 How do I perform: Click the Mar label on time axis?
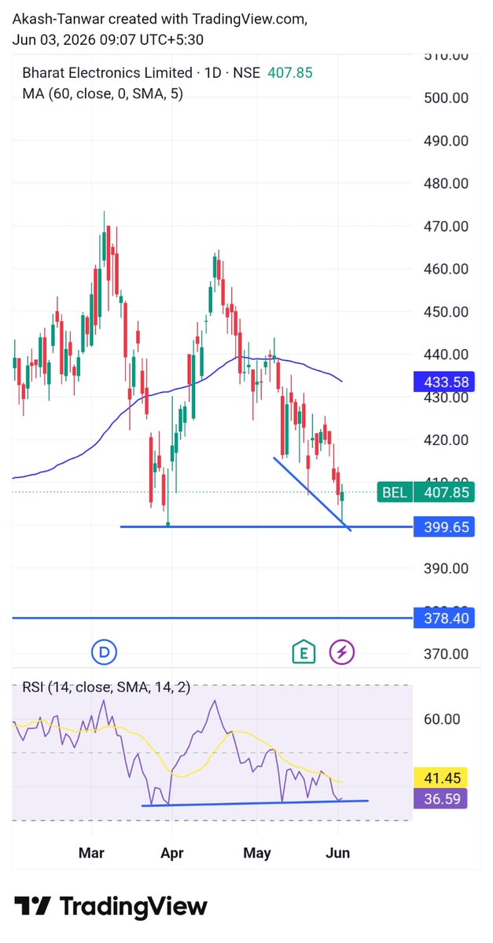coord(93,853)
